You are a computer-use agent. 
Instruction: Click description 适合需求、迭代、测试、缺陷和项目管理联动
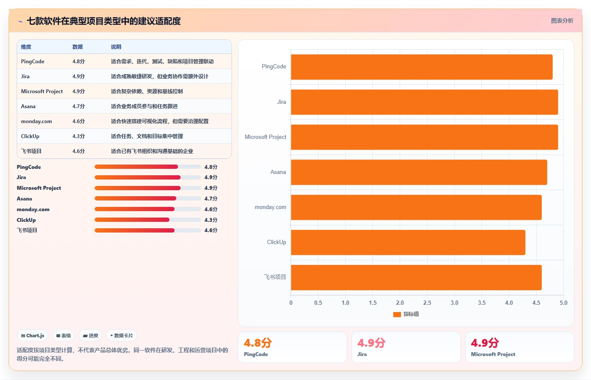[x=162, y=62]
